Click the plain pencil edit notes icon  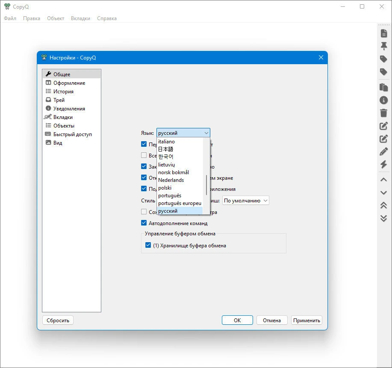(x=384, y=151)
